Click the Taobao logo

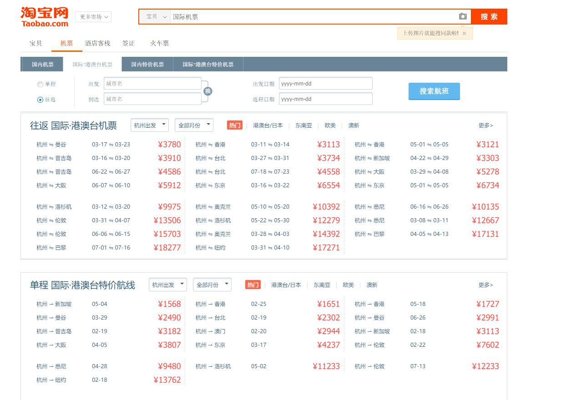[x=44, y=17]
